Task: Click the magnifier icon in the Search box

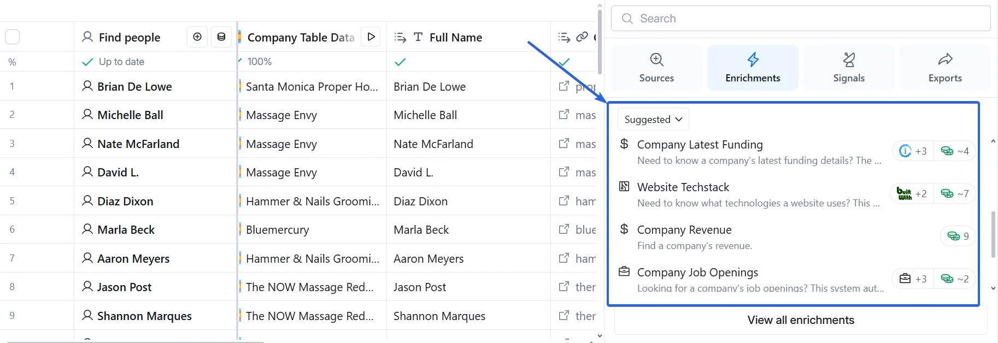Action: coord(627,19)
